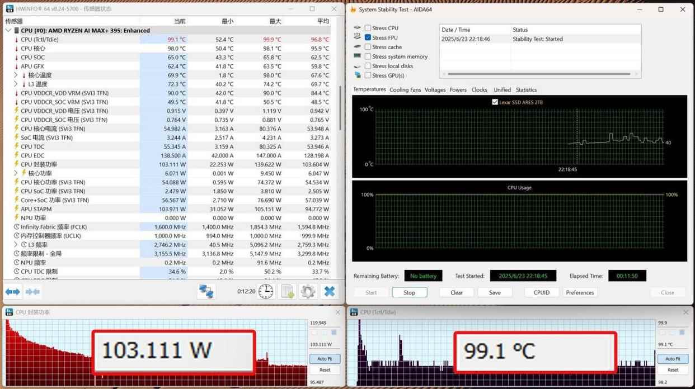Click the blue X close-sensors icon

tap(330, 291)
